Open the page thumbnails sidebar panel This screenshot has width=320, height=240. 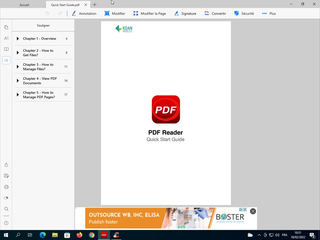point(6,27)
